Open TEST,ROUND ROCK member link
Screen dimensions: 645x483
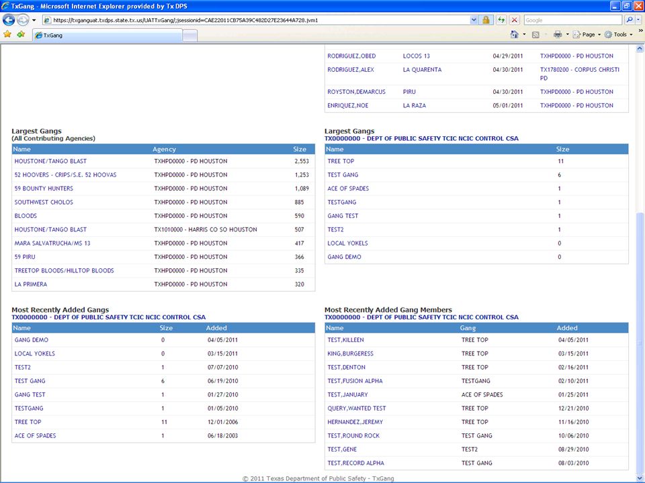353,435
